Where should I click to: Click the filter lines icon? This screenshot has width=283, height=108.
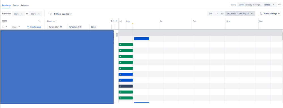pos(51,14)
